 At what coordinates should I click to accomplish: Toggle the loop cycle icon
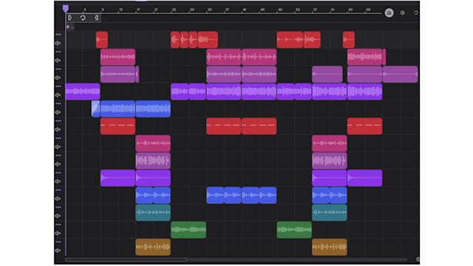83,18
